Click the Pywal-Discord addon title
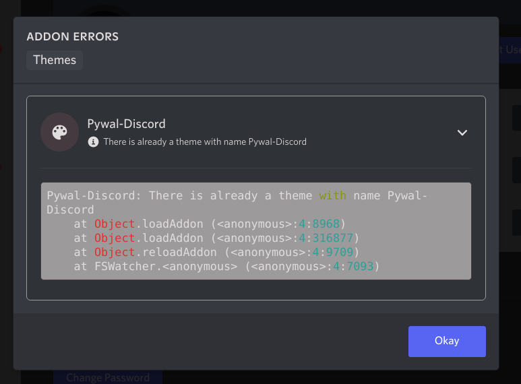Image resolution: width=521 pixels, height=384 pixels. click(x=126, y=124)
